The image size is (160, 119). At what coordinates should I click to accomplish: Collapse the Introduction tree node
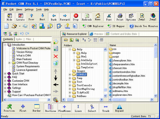(6, 45)
